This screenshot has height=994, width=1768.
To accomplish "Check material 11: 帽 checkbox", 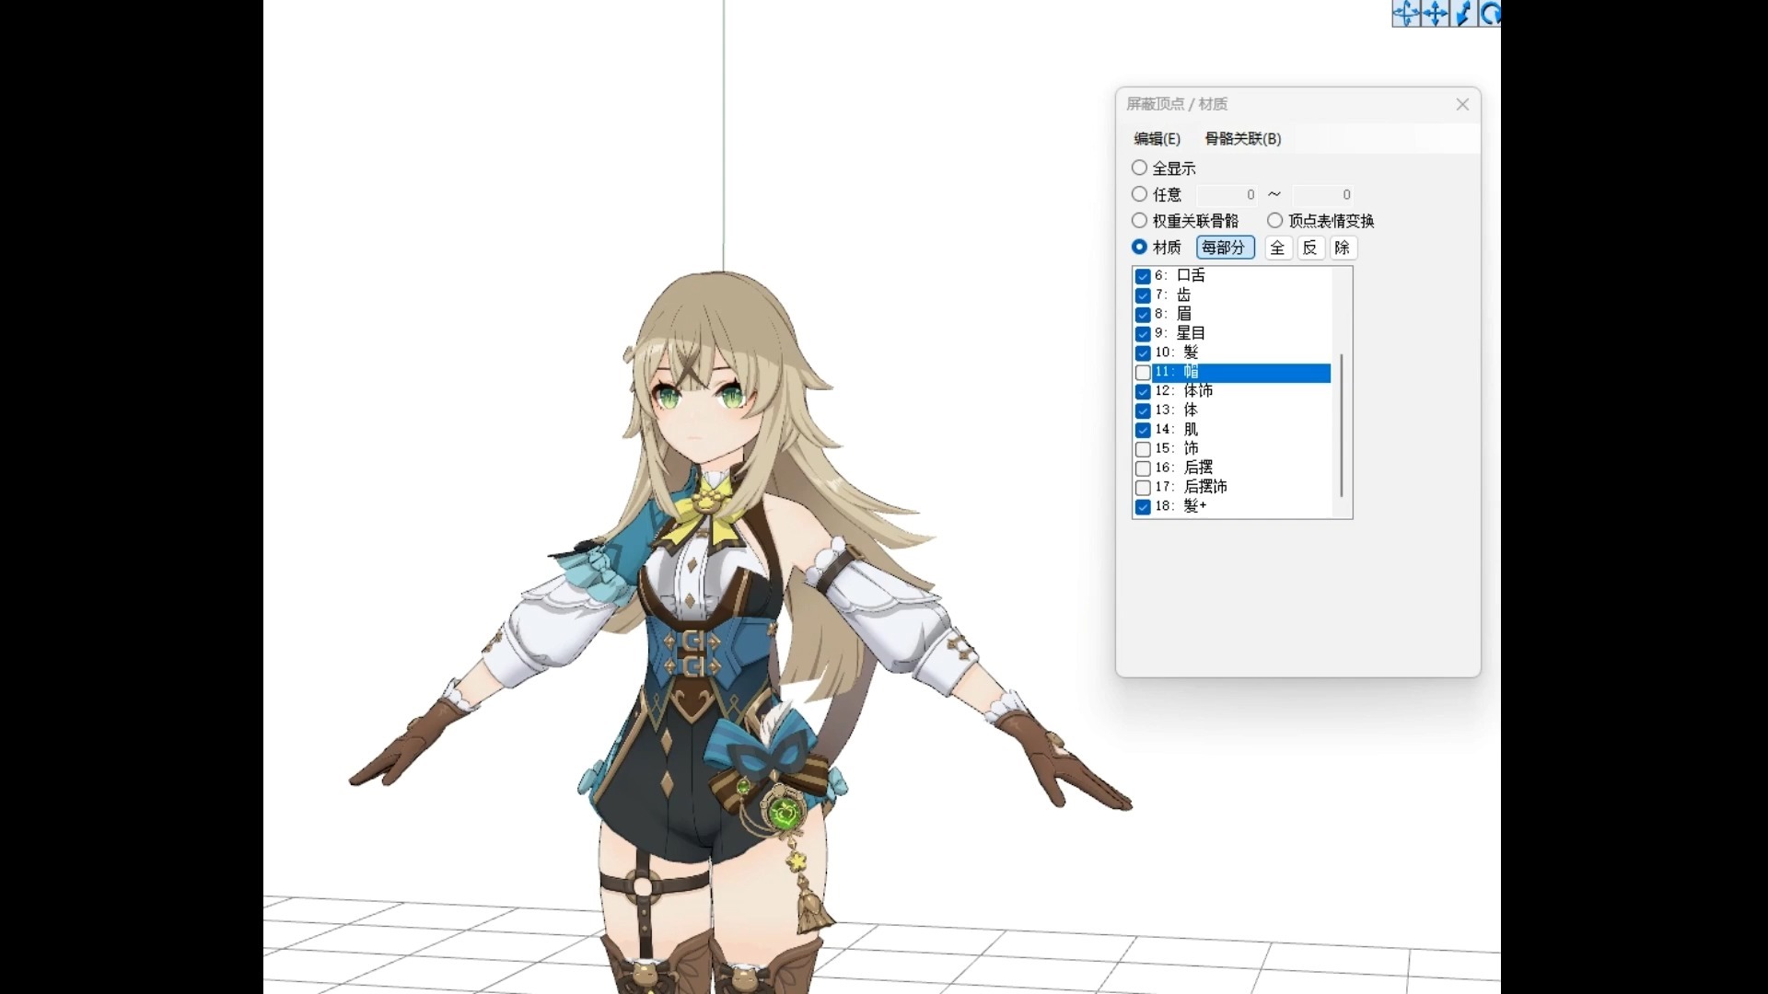I will 1143,373.
